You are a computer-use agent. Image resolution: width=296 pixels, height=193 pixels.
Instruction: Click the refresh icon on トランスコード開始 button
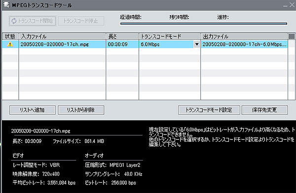[x=14, y=21]
